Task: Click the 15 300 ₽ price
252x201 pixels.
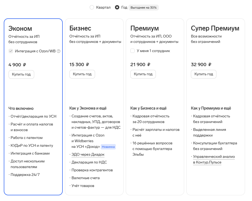Action: 79,65
